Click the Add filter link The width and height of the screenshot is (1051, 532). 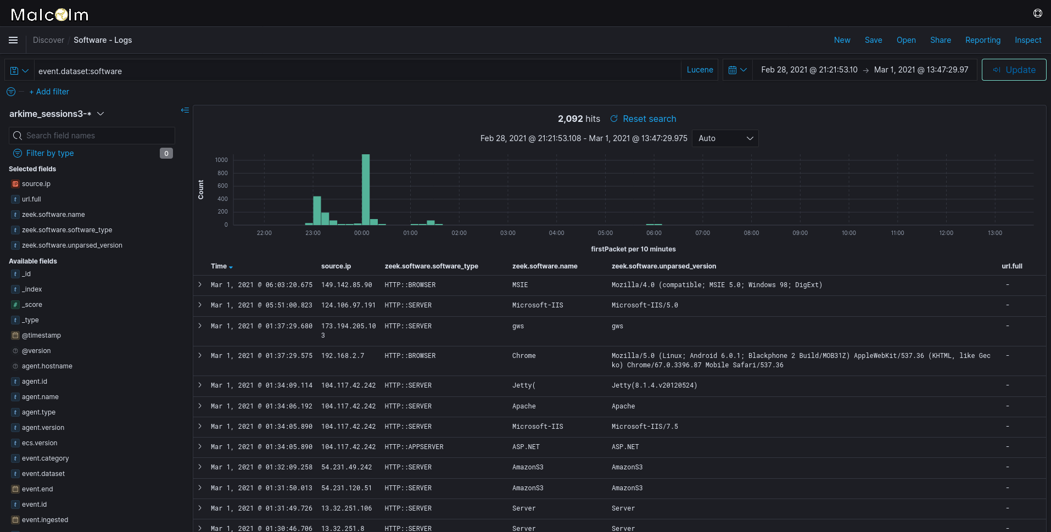pyautogui.click(x=49, y=91)
